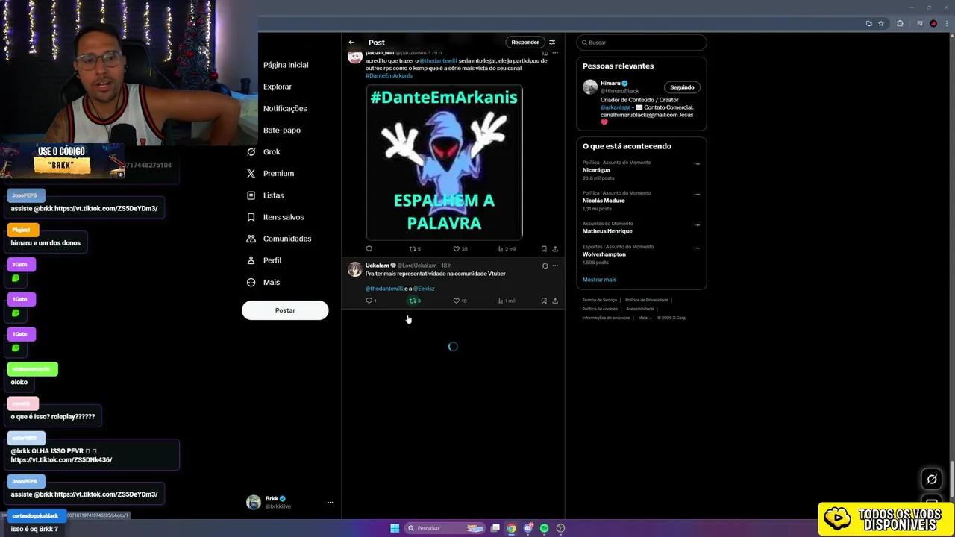Open Listas in the sidebar

[265, 195]
